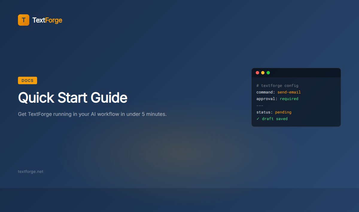Click the orange TextForge T logo icon

point(24,20)
